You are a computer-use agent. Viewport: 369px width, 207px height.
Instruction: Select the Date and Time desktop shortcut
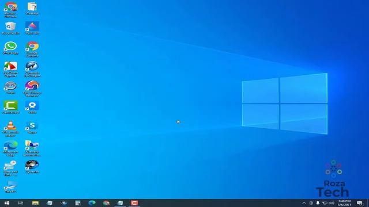(10, 168)
